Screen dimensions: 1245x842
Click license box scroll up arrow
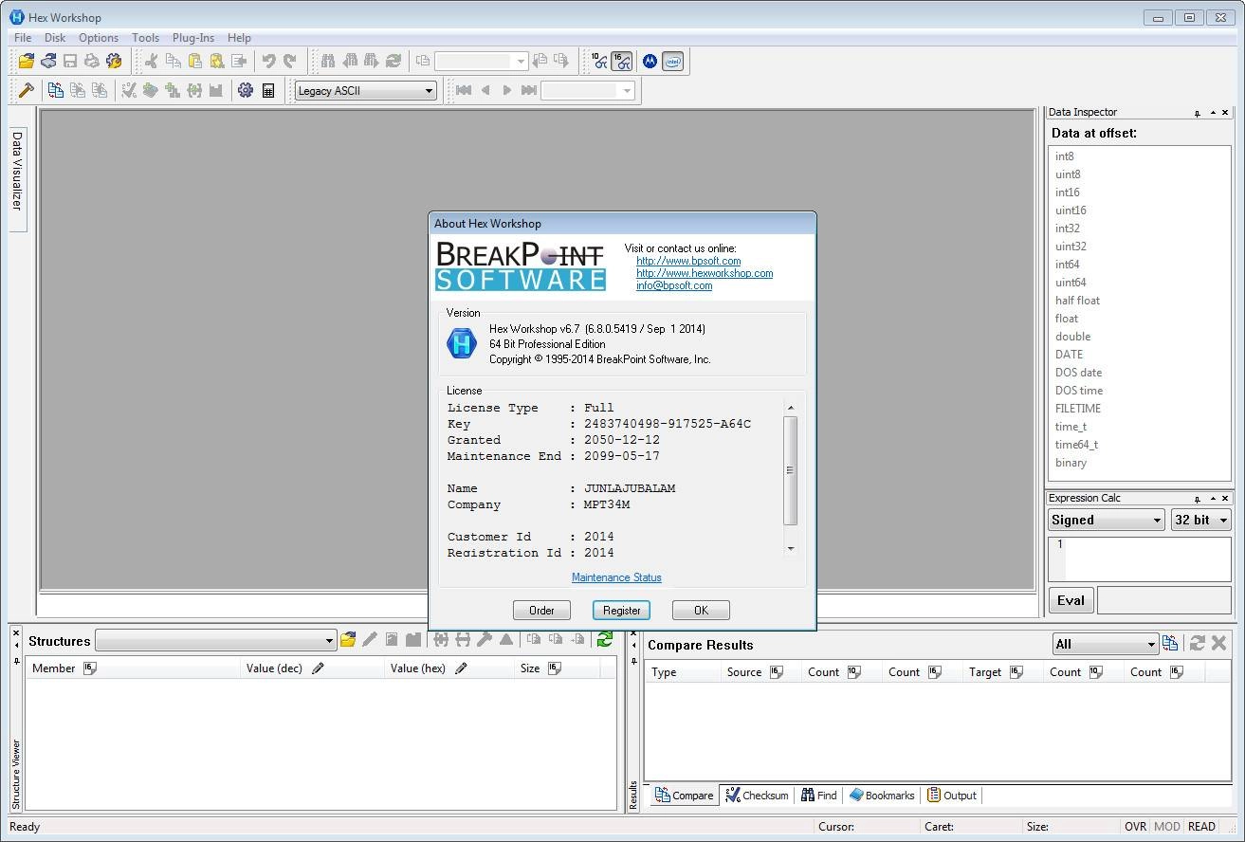point(791,408)
